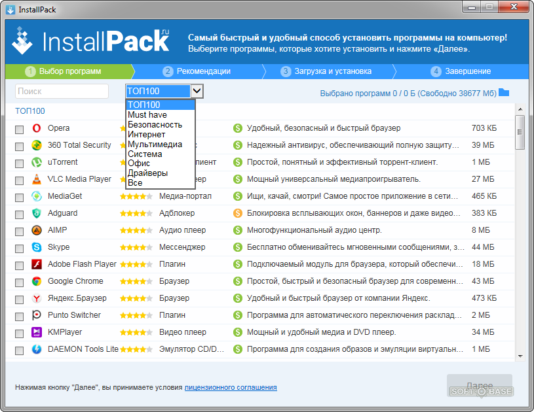Select Безопасность from the dropdown list
The height and width of the screenshot is (412, 534).
click(155, 124)
